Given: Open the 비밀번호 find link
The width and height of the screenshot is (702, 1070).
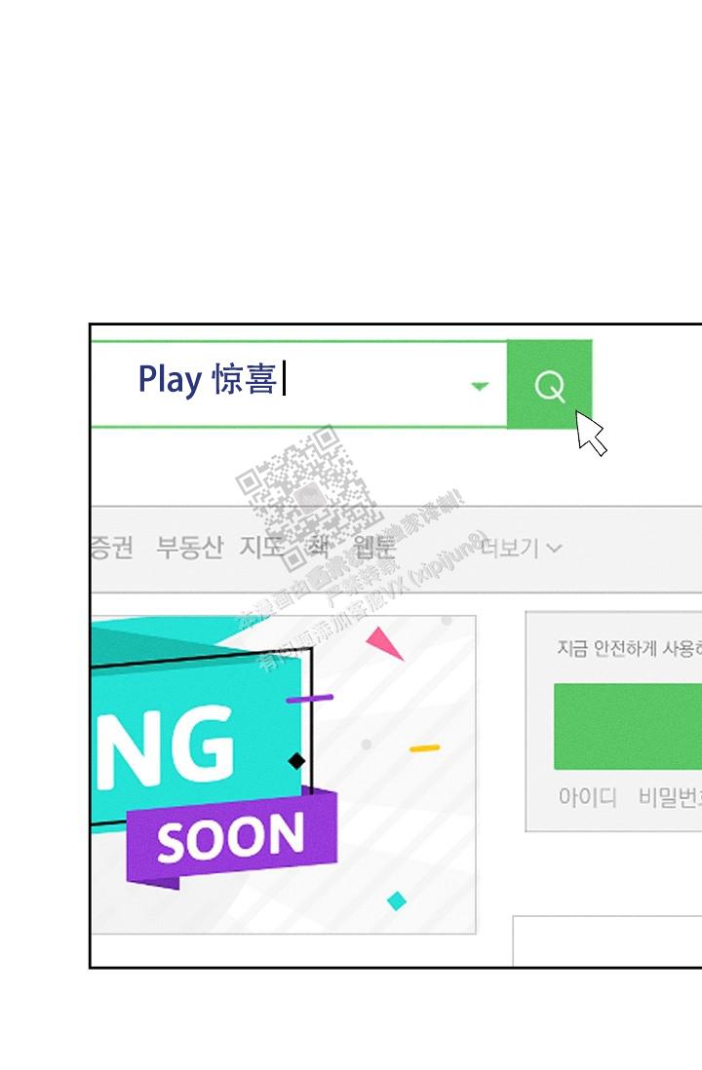Looking at the screenshot, I should tap(670, 796).
